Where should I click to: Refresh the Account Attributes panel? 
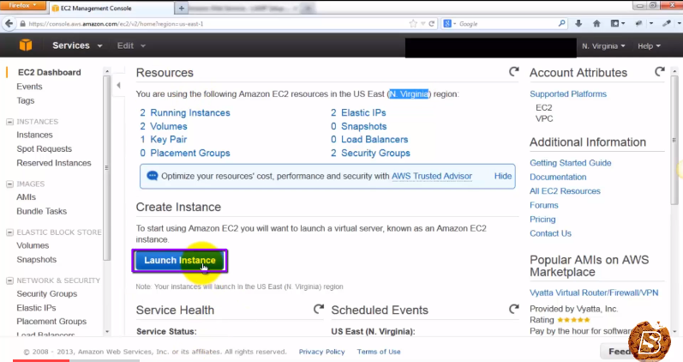660,71
